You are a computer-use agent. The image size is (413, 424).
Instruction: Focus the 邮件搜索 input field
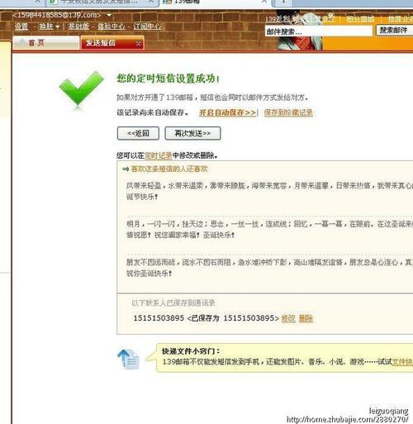(x=319, y=31)
